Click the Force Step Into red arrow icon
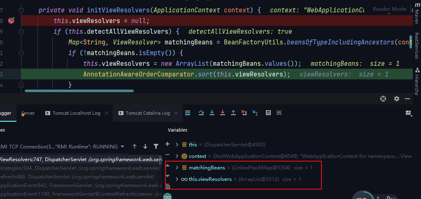Viewport: 421px width, 199px height. tap(223, 113)
